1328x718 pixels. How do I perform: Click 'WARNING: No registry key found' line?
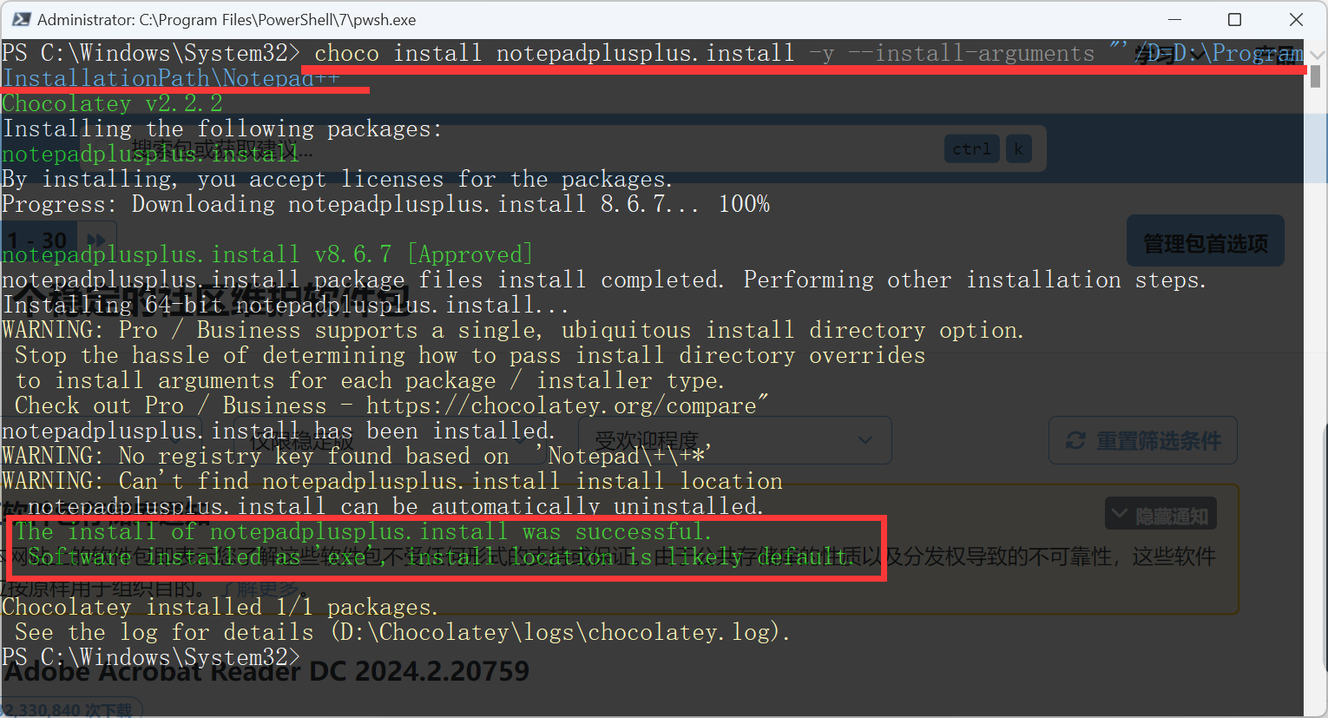point(357,456)
